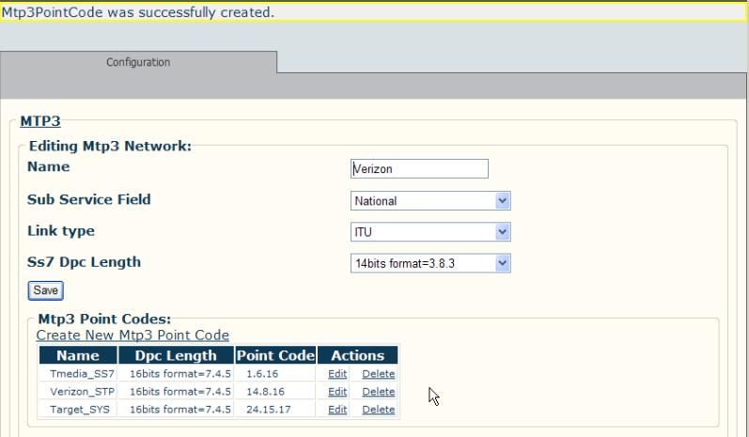Open the Ss7 Dpc Length dropdown
The height and width of the screenshot is (437, 749).
(x=430, y=263)
